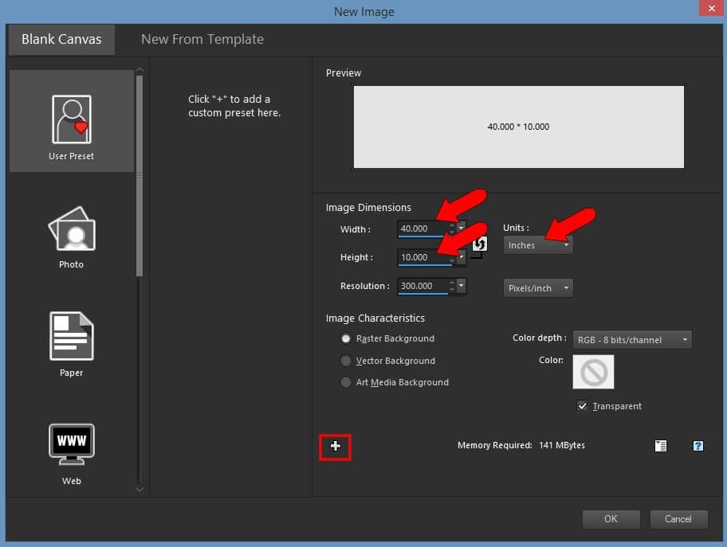Select the User Preset category icon
The width and height of the screenshot is (727, 547).
click(x=71, y=119)
